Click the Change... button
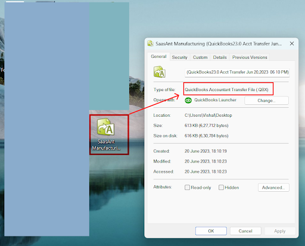The height and width of the screenshot is (246, 305). tap(266, 101)
